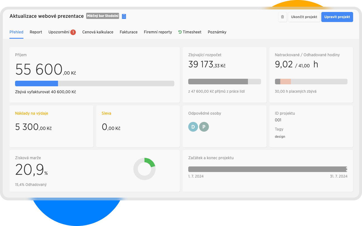
Task: Open the Poznámky tab
Action: pos(217,32)
